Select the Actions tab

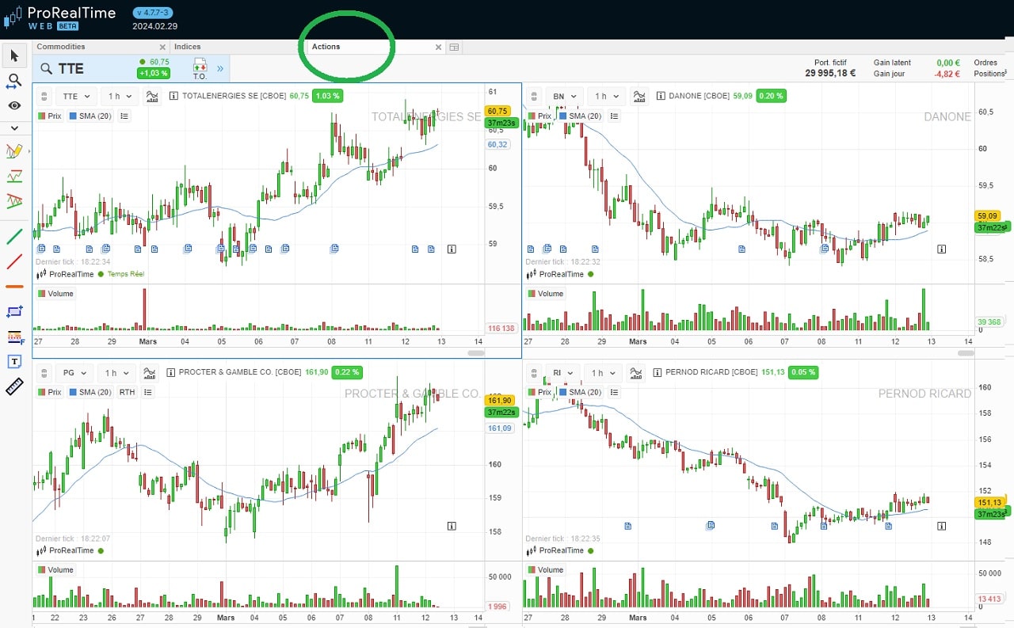pos(326,47)
